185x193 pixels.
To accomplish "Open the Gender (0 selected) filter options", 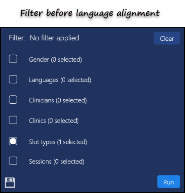I will 55,60.
